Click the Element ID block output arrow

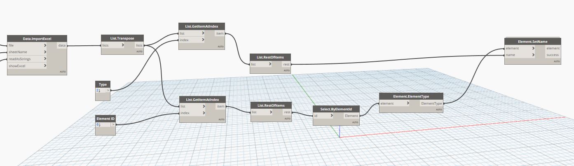click(113, 124)
